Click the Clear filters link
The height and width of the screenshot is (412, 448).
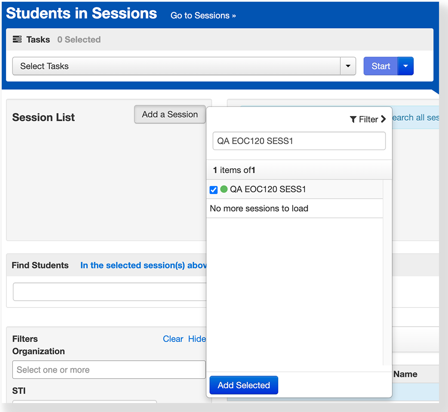click(x=173, y=339)
